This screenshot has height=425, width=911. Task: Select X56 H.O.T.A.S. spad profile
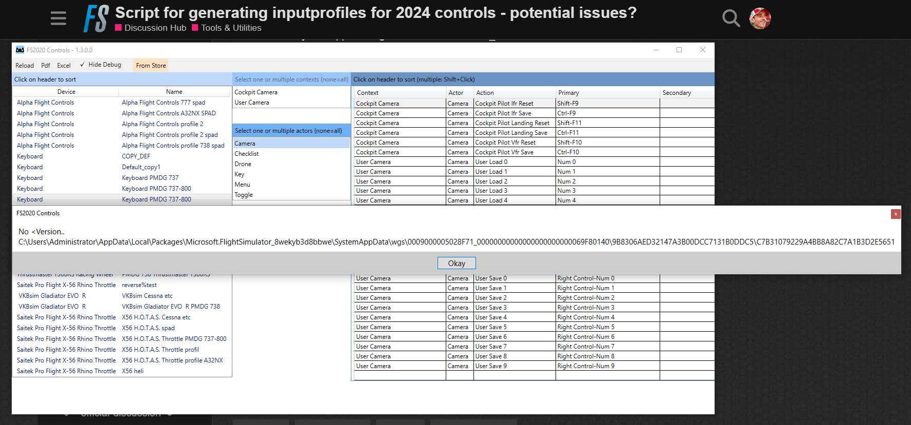(x=148, y=328)
